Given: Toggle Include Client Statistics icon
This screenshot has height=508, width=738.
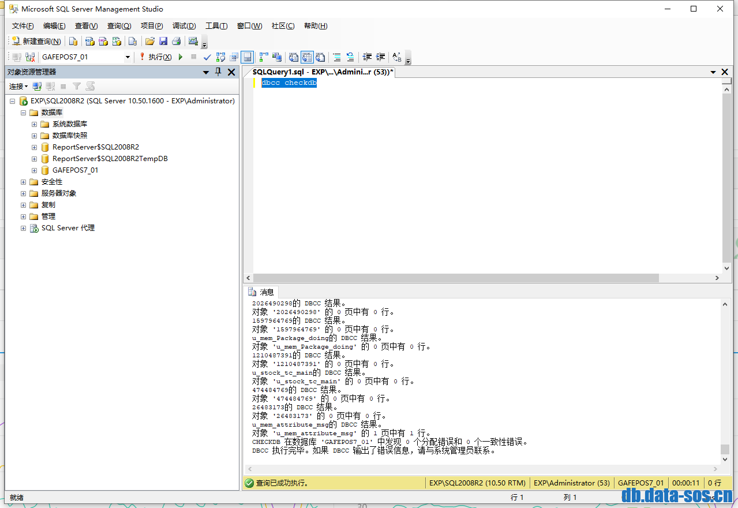Looking at the screenshot, I should tap(277, 57).
